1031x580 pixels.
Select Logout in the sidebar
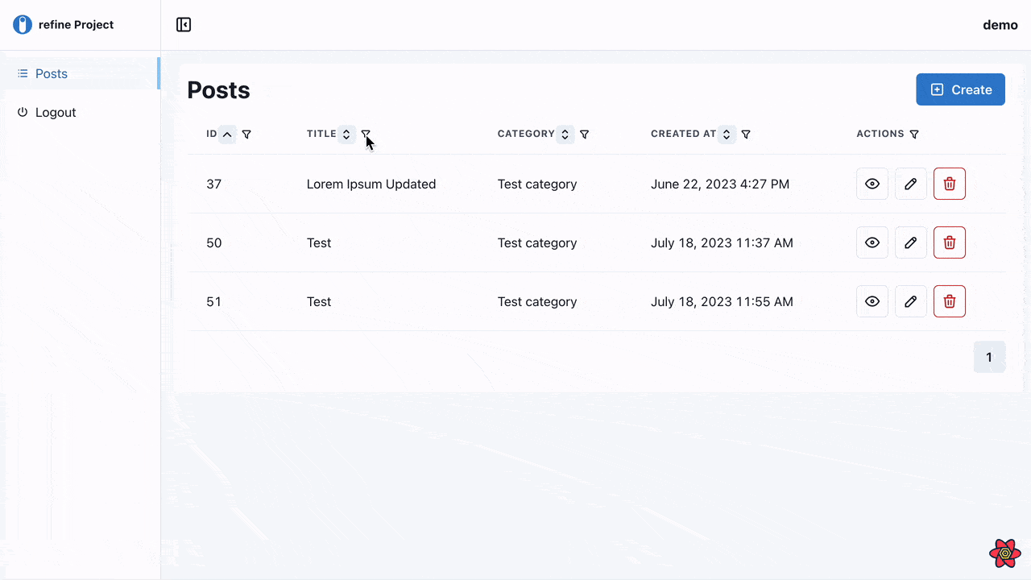point(81,112)
